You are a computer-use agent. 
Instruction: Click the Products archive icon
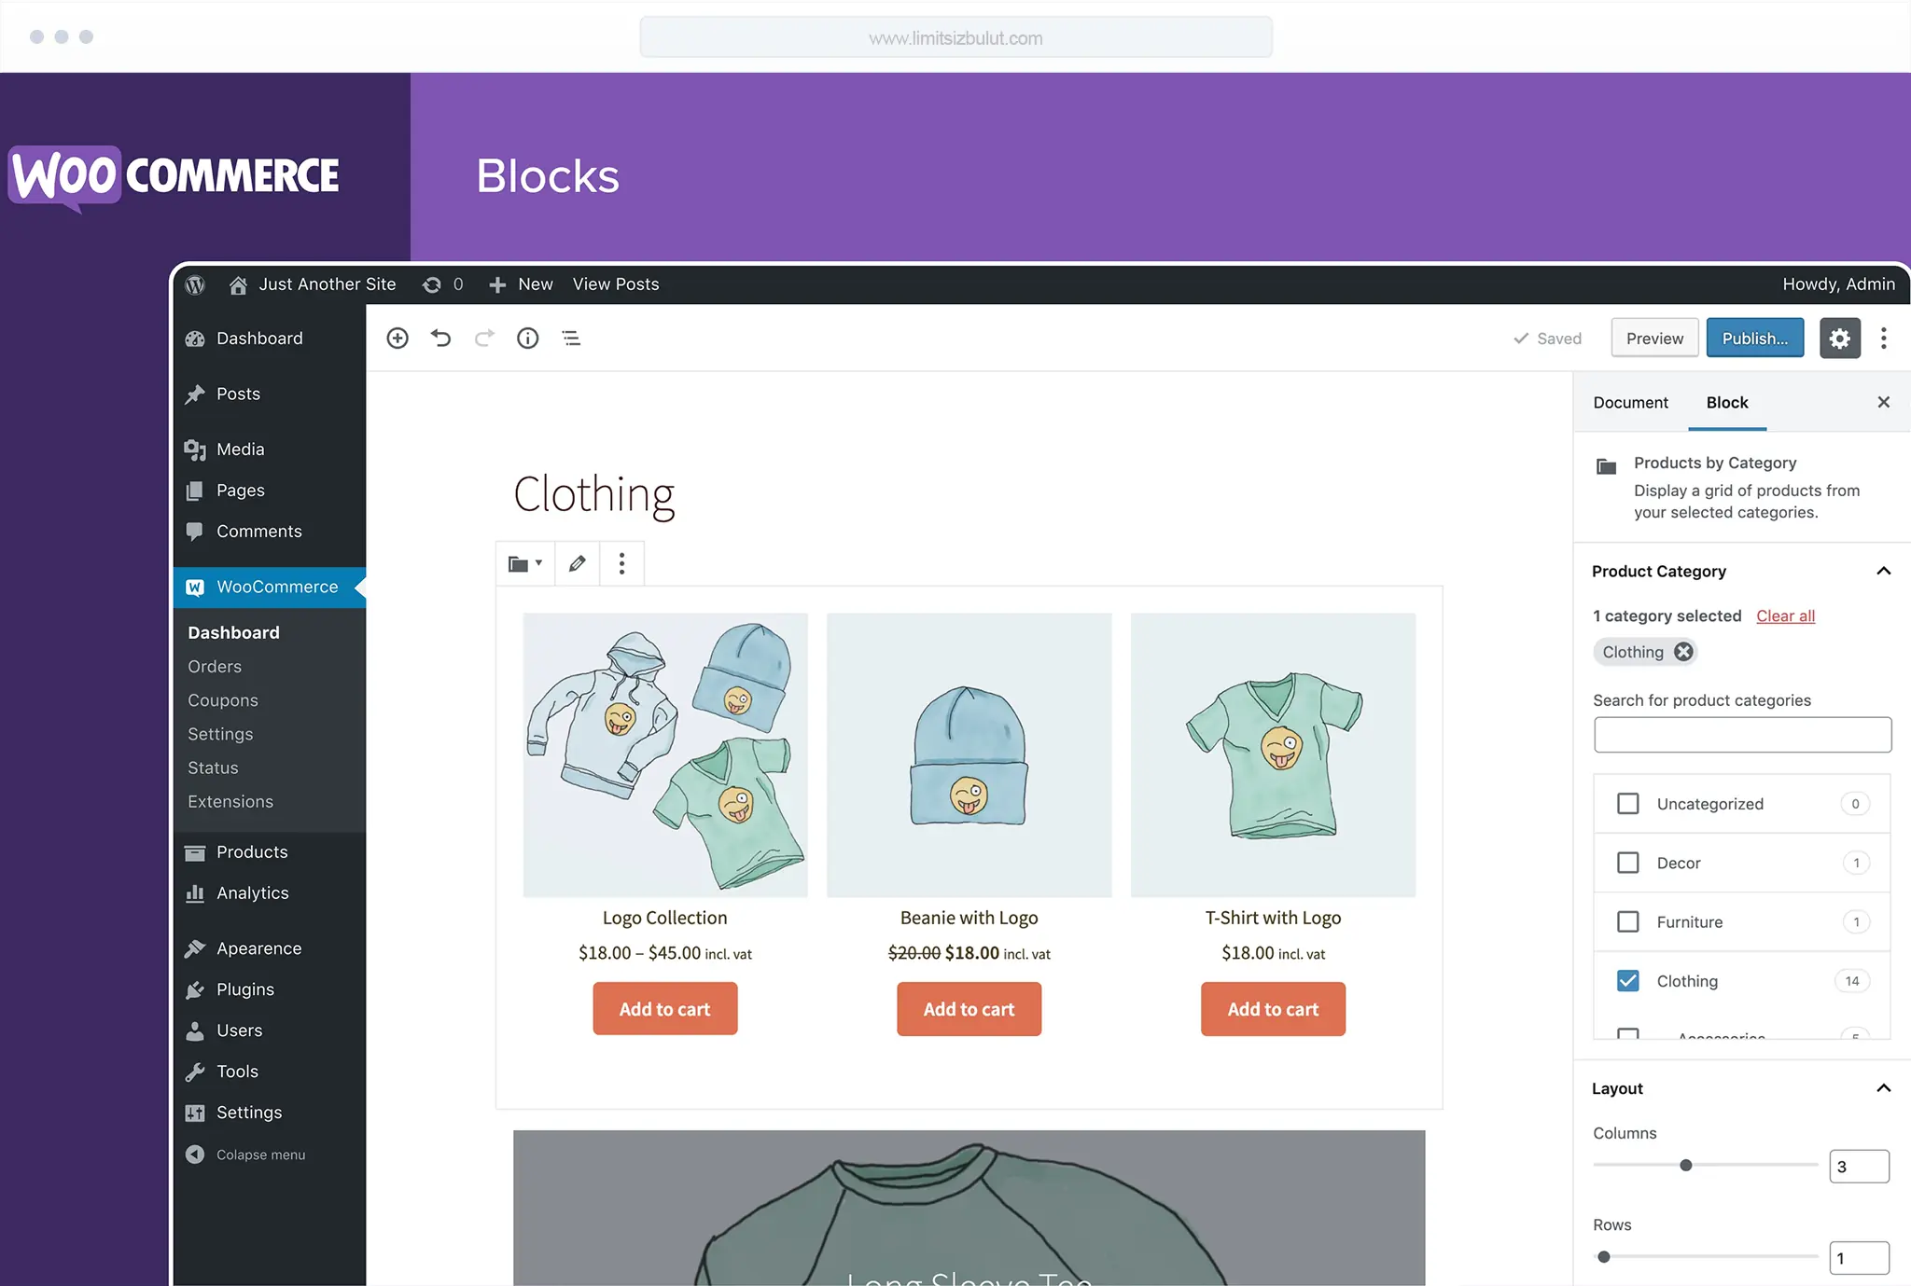195,852
